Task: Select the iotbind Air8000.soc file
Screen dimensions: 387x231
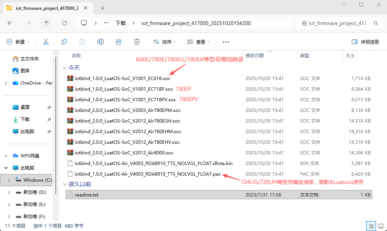Action: coord(124,152)
